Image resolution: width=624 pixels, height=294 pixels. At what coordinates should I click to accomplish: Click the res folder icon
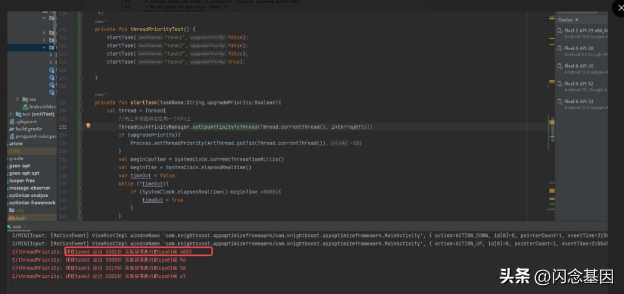[x=24, y=99]
